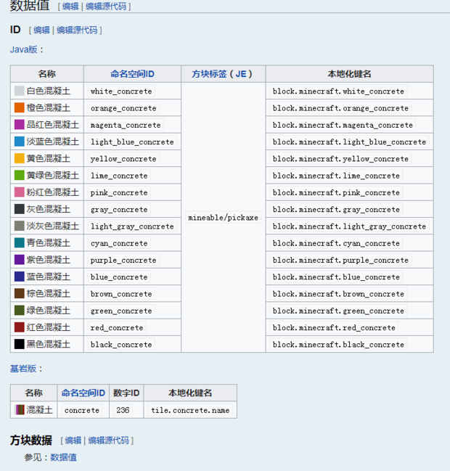Select the light_gray_concrete ID text
The image size is (450, 471).
pyautogui.click(x=132, y=226)
